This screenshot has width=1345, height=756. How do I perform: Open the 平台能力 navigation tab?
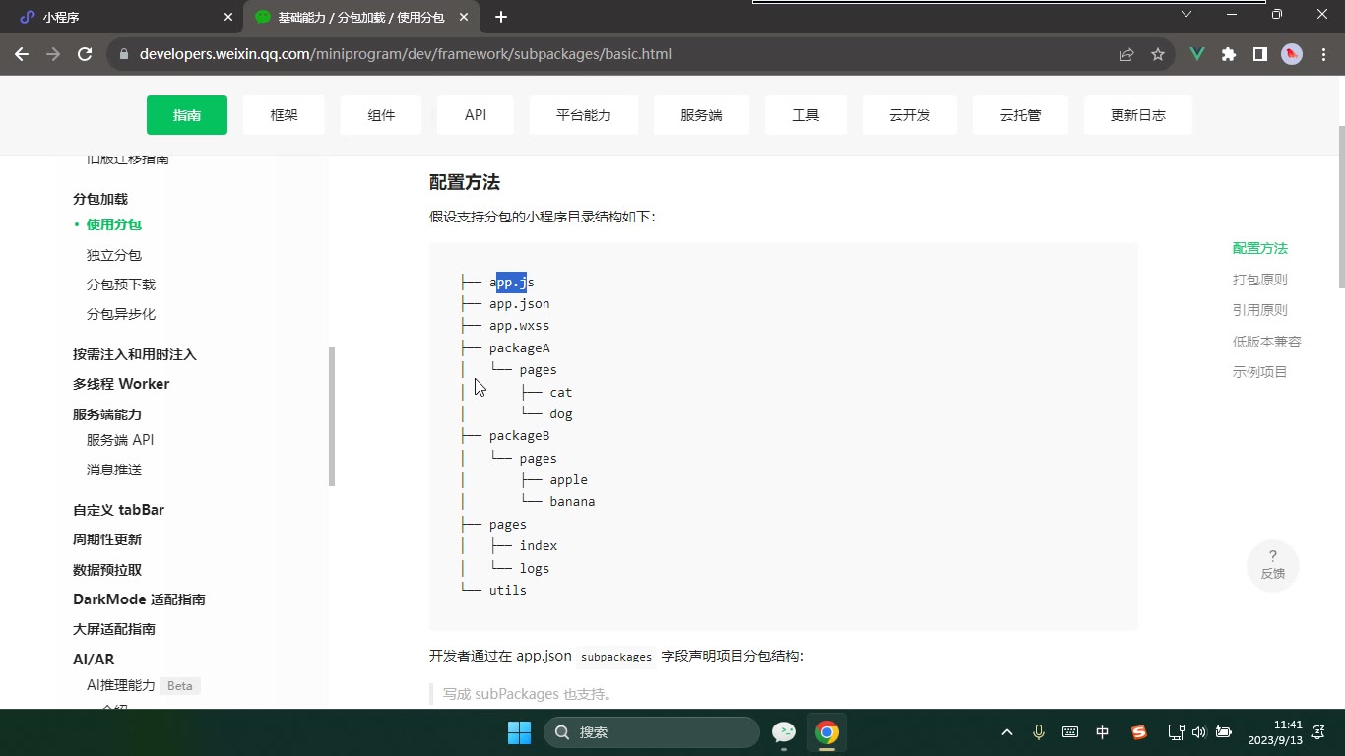coord(584,115)
